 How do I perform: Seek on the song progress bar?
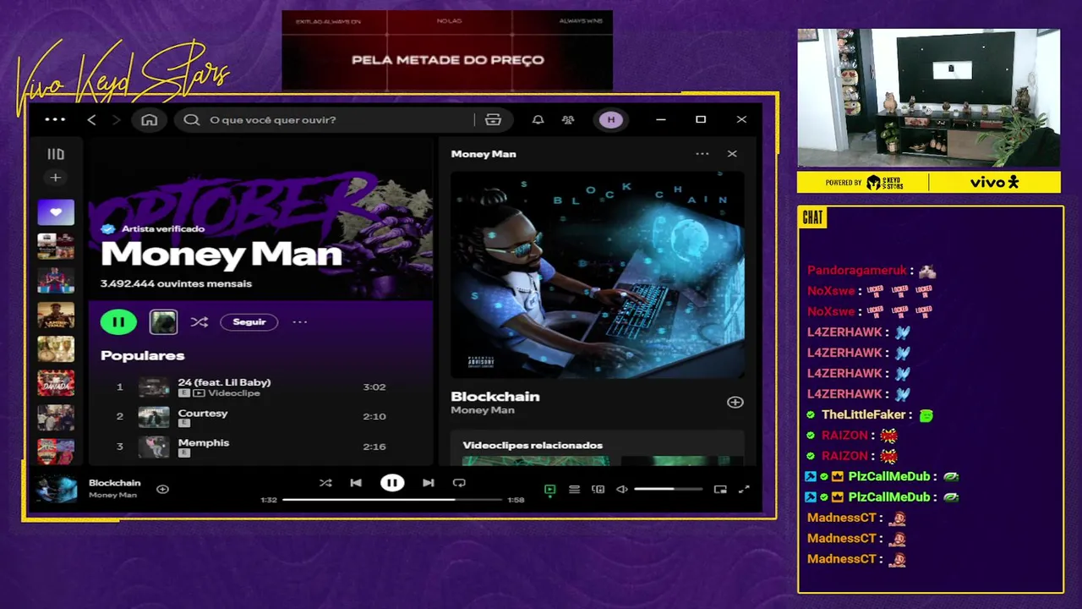point(392,500)
